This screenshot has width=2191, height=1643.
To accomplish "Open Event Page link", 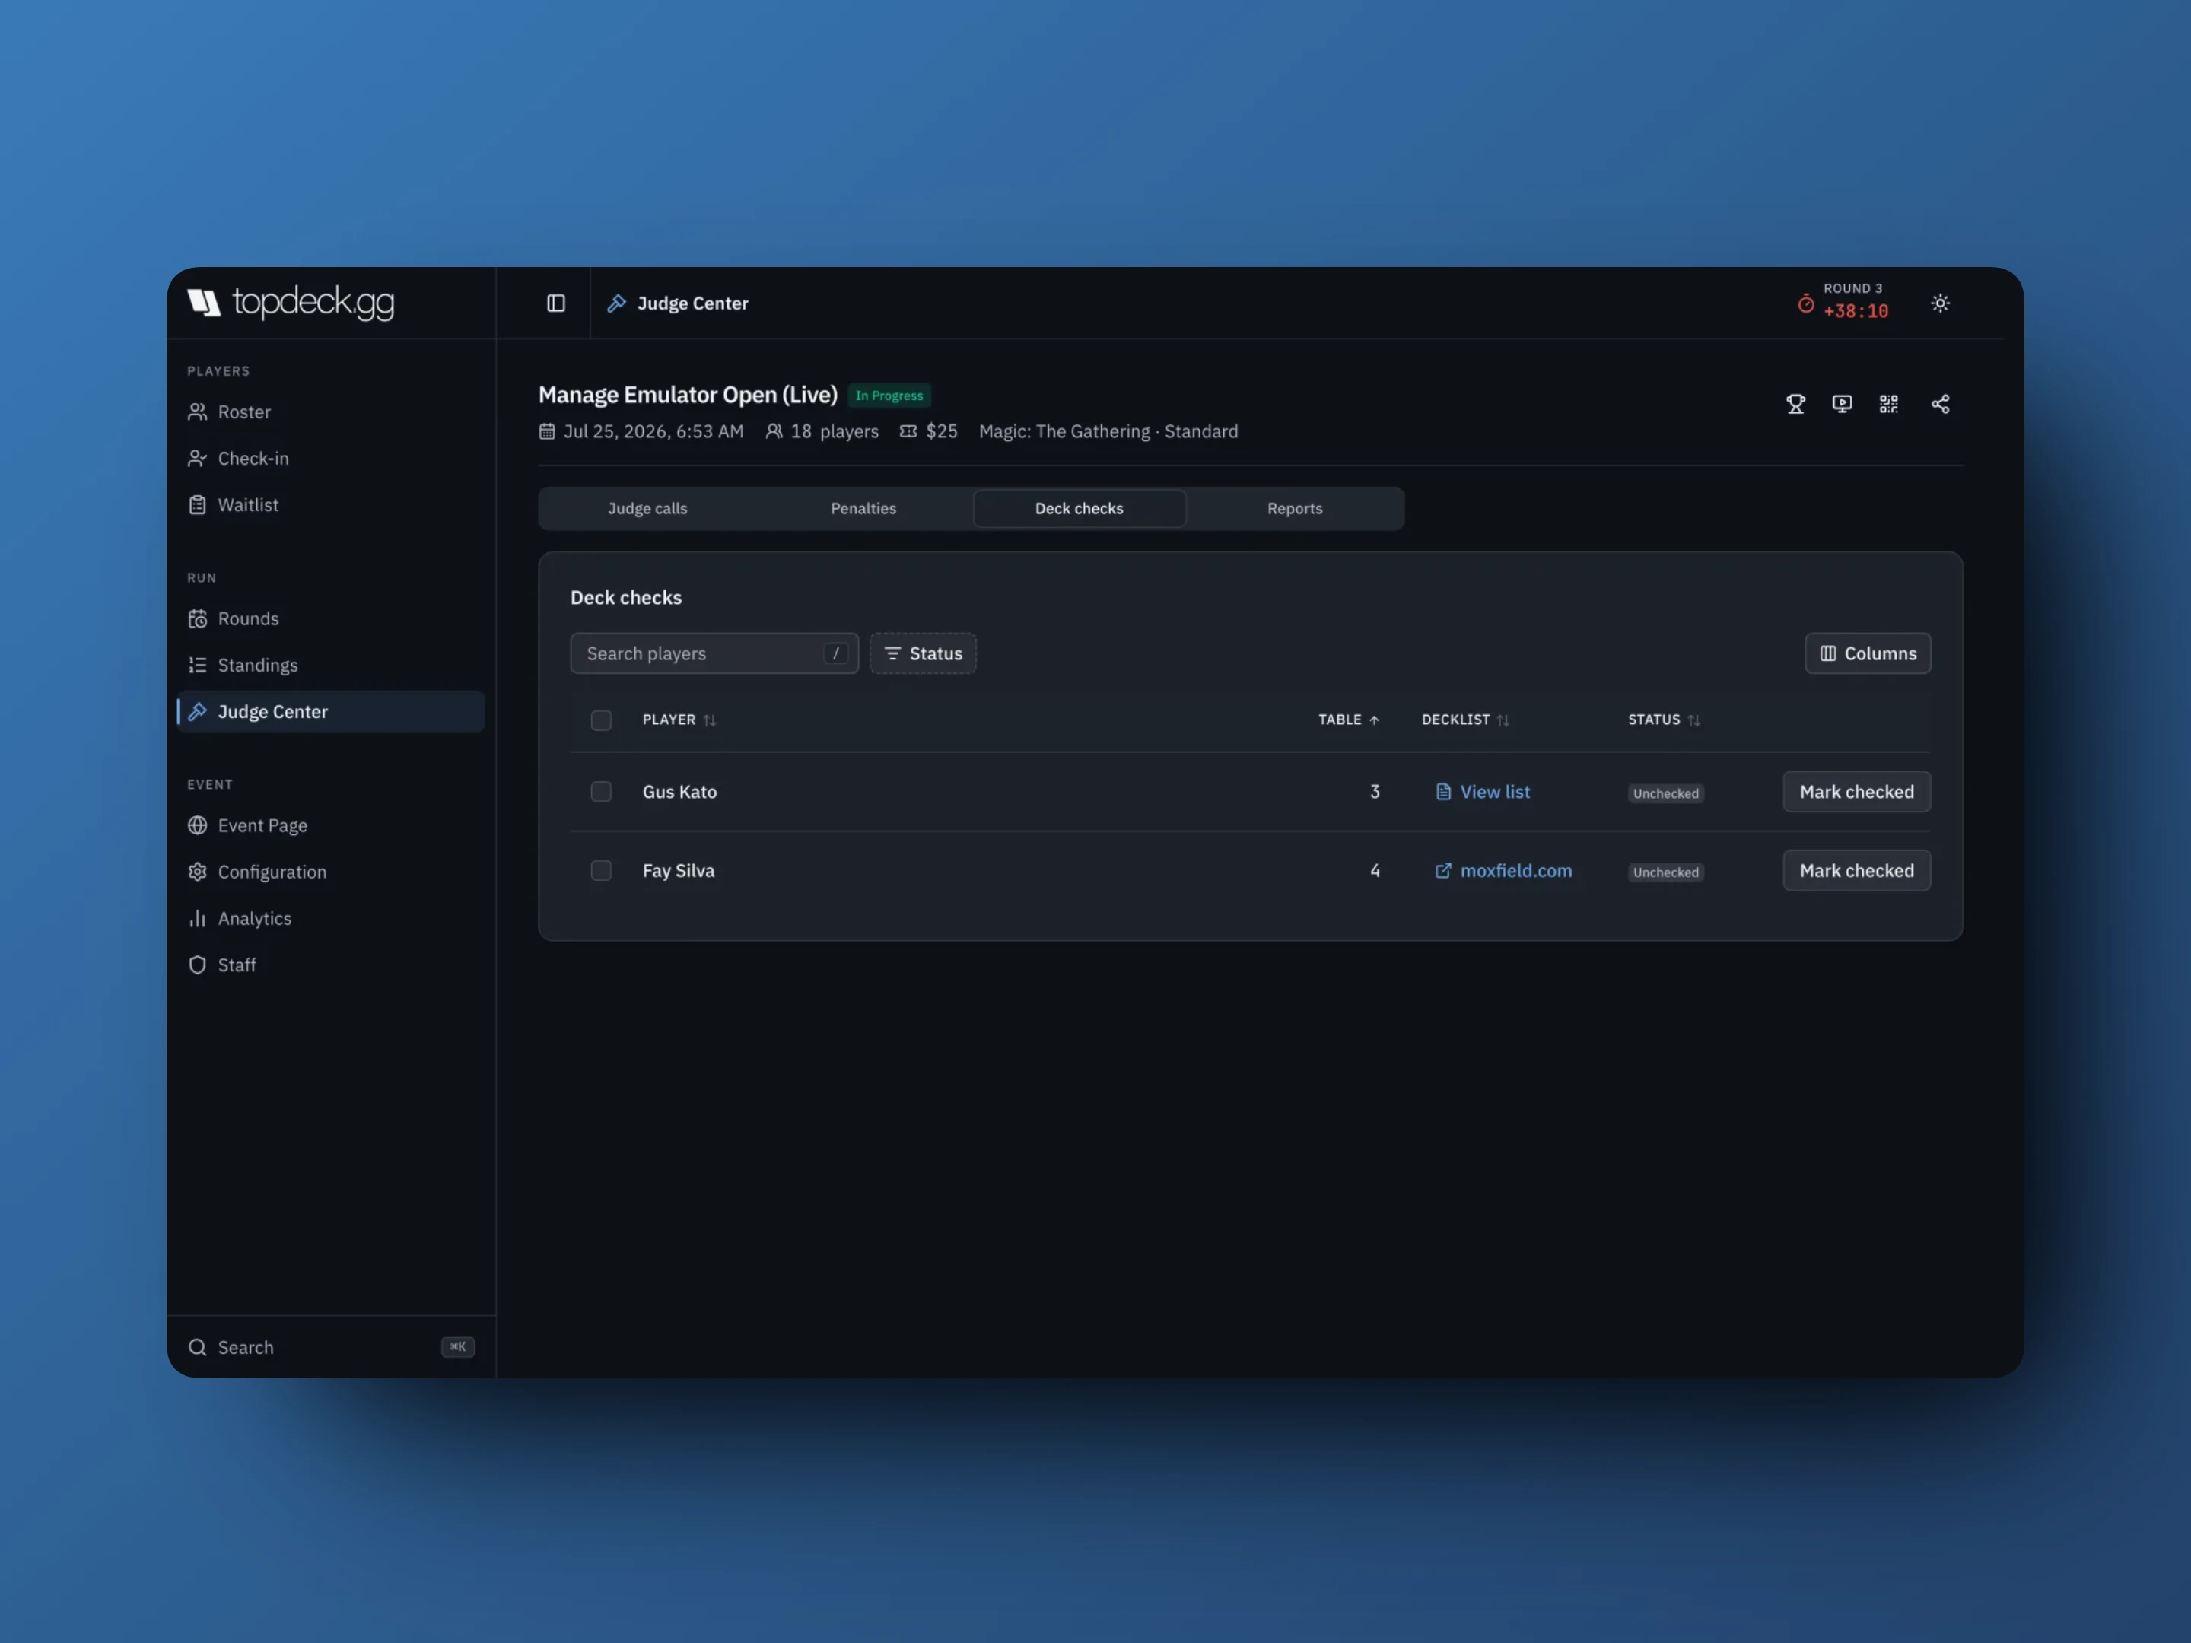I will [x=331, y=826].
